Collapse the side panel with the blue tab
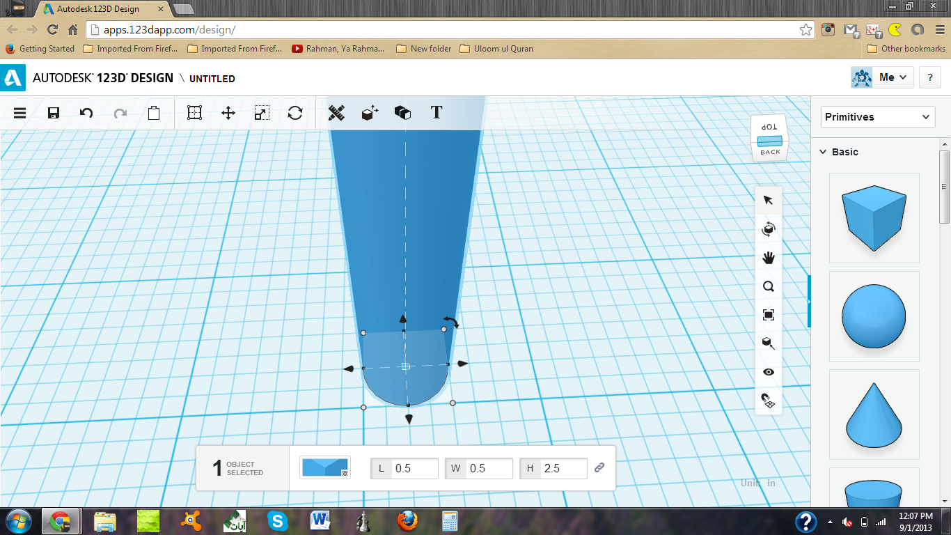Viewport: 951px width, 535px height. click(x=809, y=301)
